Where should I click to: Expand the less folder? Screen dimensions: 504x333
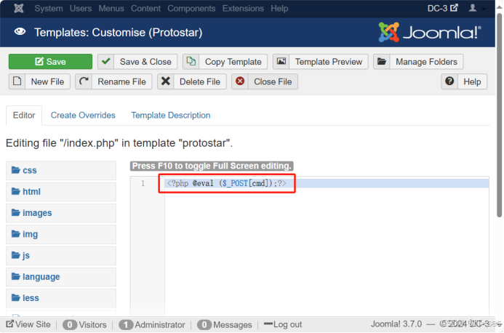tap(61, 298)
